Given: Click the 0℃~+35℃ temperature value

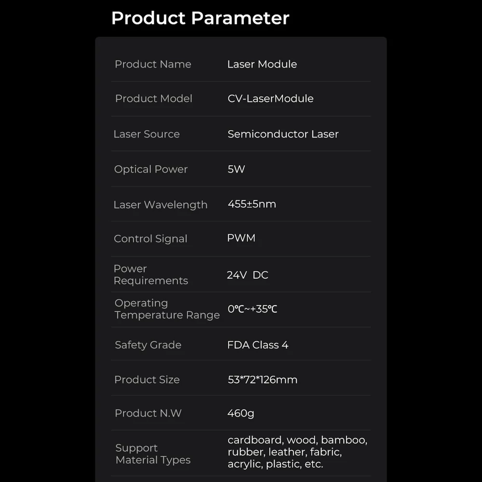Looking at the screenshot, I should pos(253,309).
